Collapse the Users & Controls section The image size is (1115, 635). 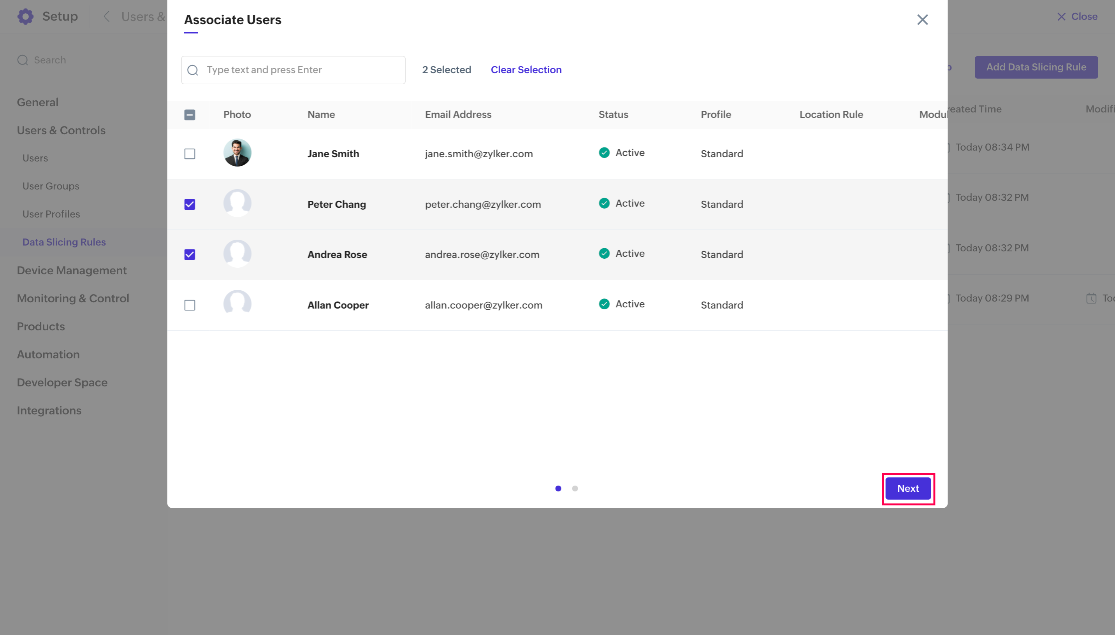click(x=61, y=130)
